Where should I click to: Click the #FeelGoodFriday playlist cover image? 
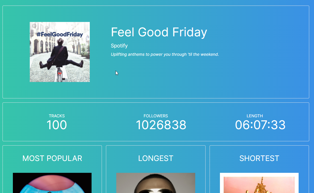(60, 52)
